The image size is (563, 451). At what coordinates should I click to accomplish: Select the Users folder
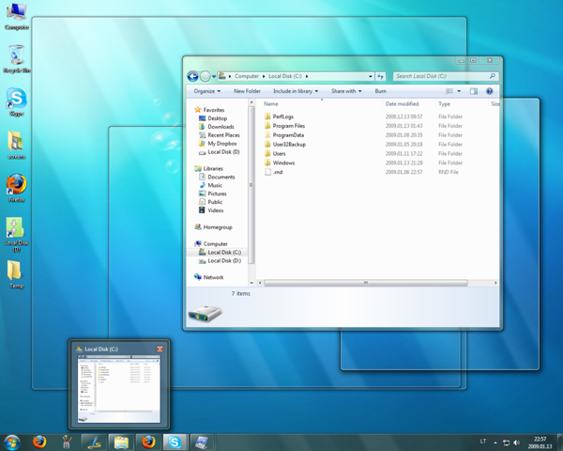275,153
